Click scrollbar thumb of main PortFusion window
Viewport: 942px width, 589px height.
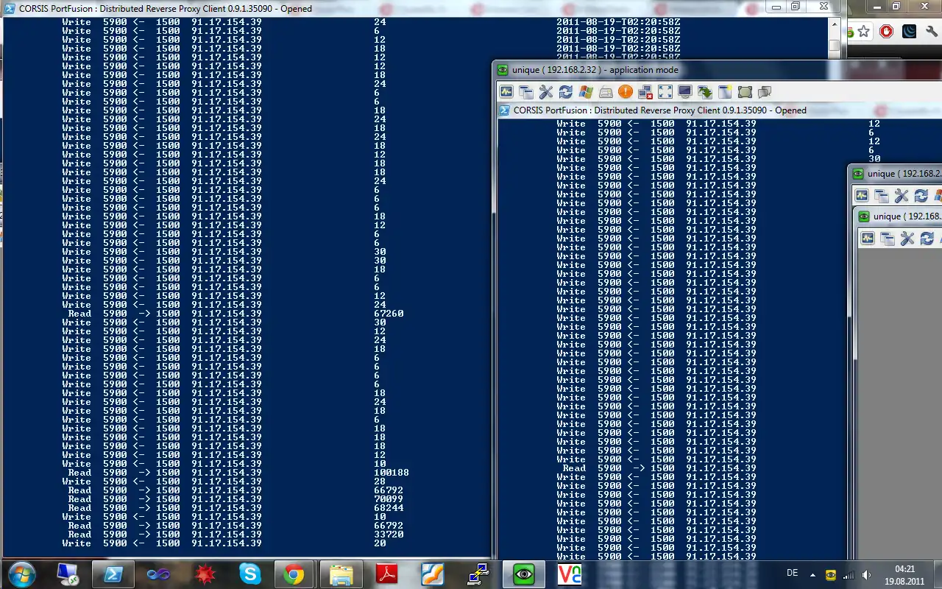tap(834, 46)
